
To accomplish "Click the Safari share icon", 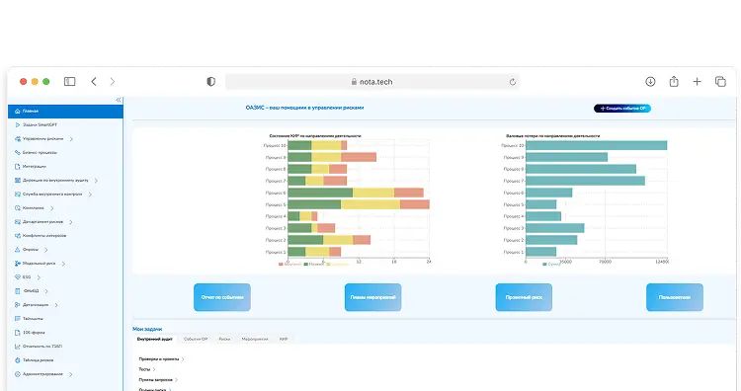I will (674, 82).
